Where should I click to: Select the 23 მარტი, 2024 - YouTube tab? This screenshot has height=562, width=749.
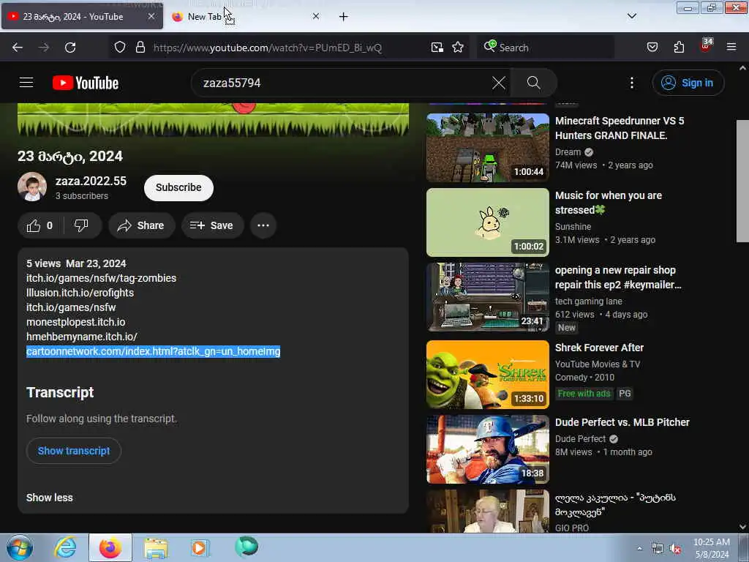point(82,17)
